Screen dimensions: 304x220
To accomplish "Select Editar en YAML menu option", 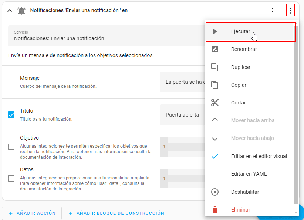I will [249, 174].
